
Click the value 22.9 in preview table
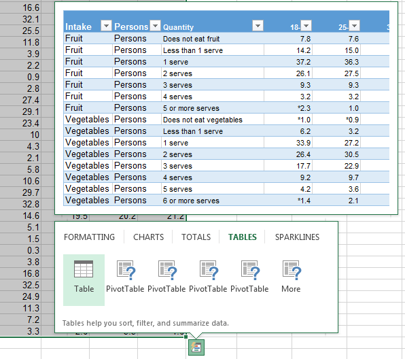pos(351,166)
